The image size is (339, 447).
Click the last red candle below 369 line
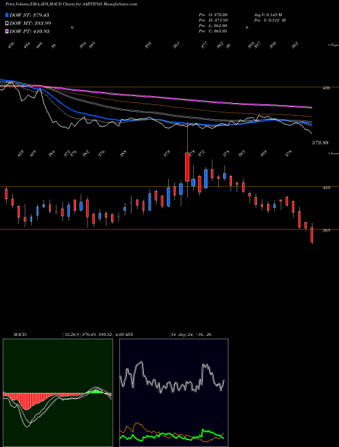coord(312,234)
